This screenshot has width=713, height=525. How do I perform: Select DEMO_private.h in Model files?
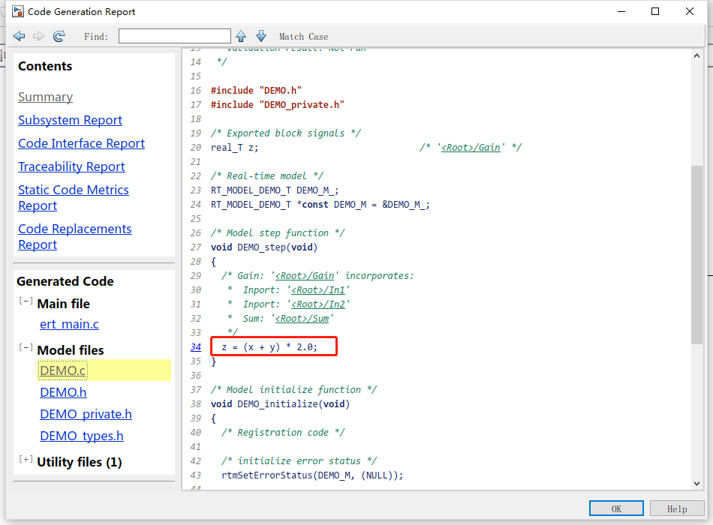(x=86, y=414)
